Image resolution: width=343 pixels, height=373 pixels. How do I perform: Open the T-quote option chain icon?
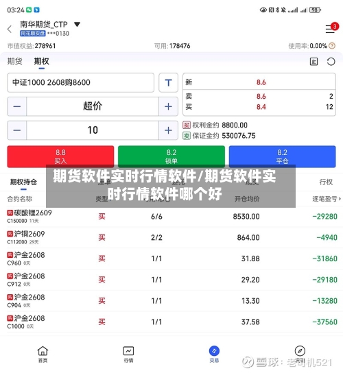[168, 82]
